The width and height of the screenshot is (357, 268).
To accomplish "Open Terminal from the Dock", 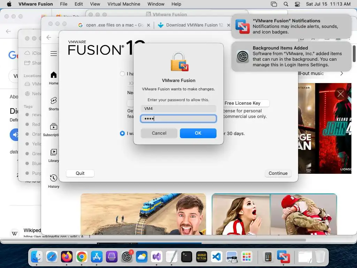I will click(x=187, y=257).
